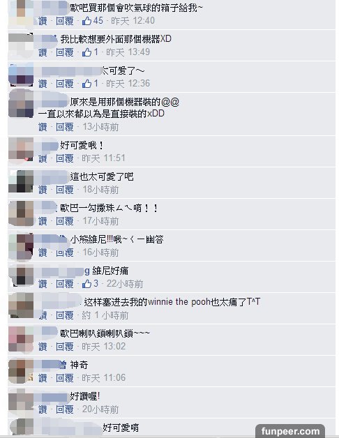Click the thumbs-up icon showing 45 likes

coord(87,21)
